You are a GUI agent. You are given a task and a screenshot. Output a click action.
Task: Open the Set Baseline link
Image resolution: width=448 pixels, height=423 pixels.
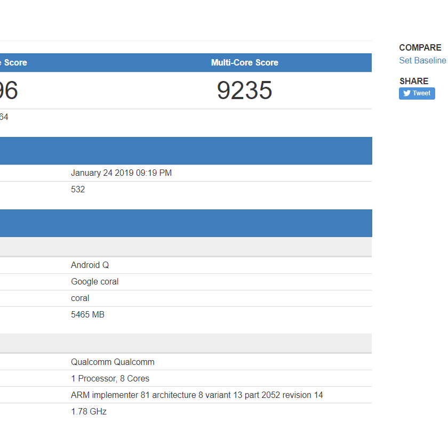click(422, 61)
